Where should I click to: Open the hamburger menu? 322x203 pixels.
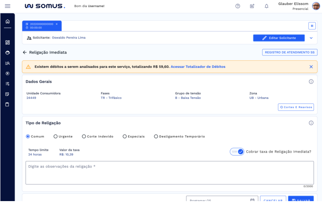(x=8, y=6)
